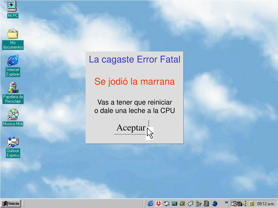Click the 'Vas a tener que reiniciar' line
Image resolution: width=278 pixels, height=208 pixels.
click(x=135, y=102)
